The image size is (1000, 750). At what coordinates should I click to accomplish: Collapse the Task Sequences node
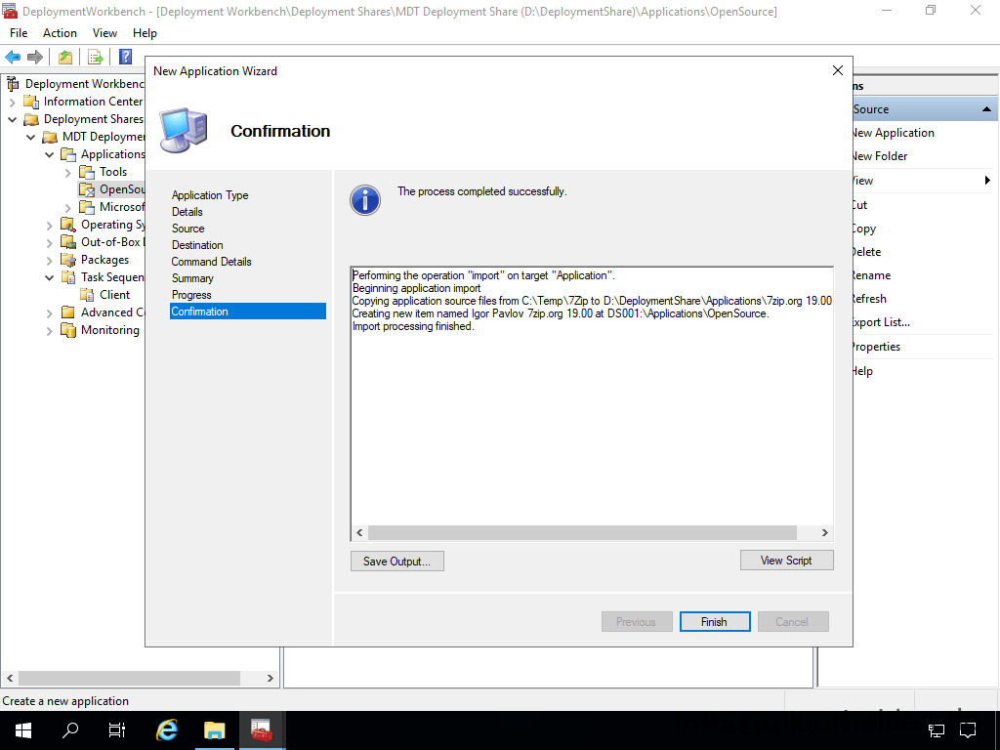[49, 277]
